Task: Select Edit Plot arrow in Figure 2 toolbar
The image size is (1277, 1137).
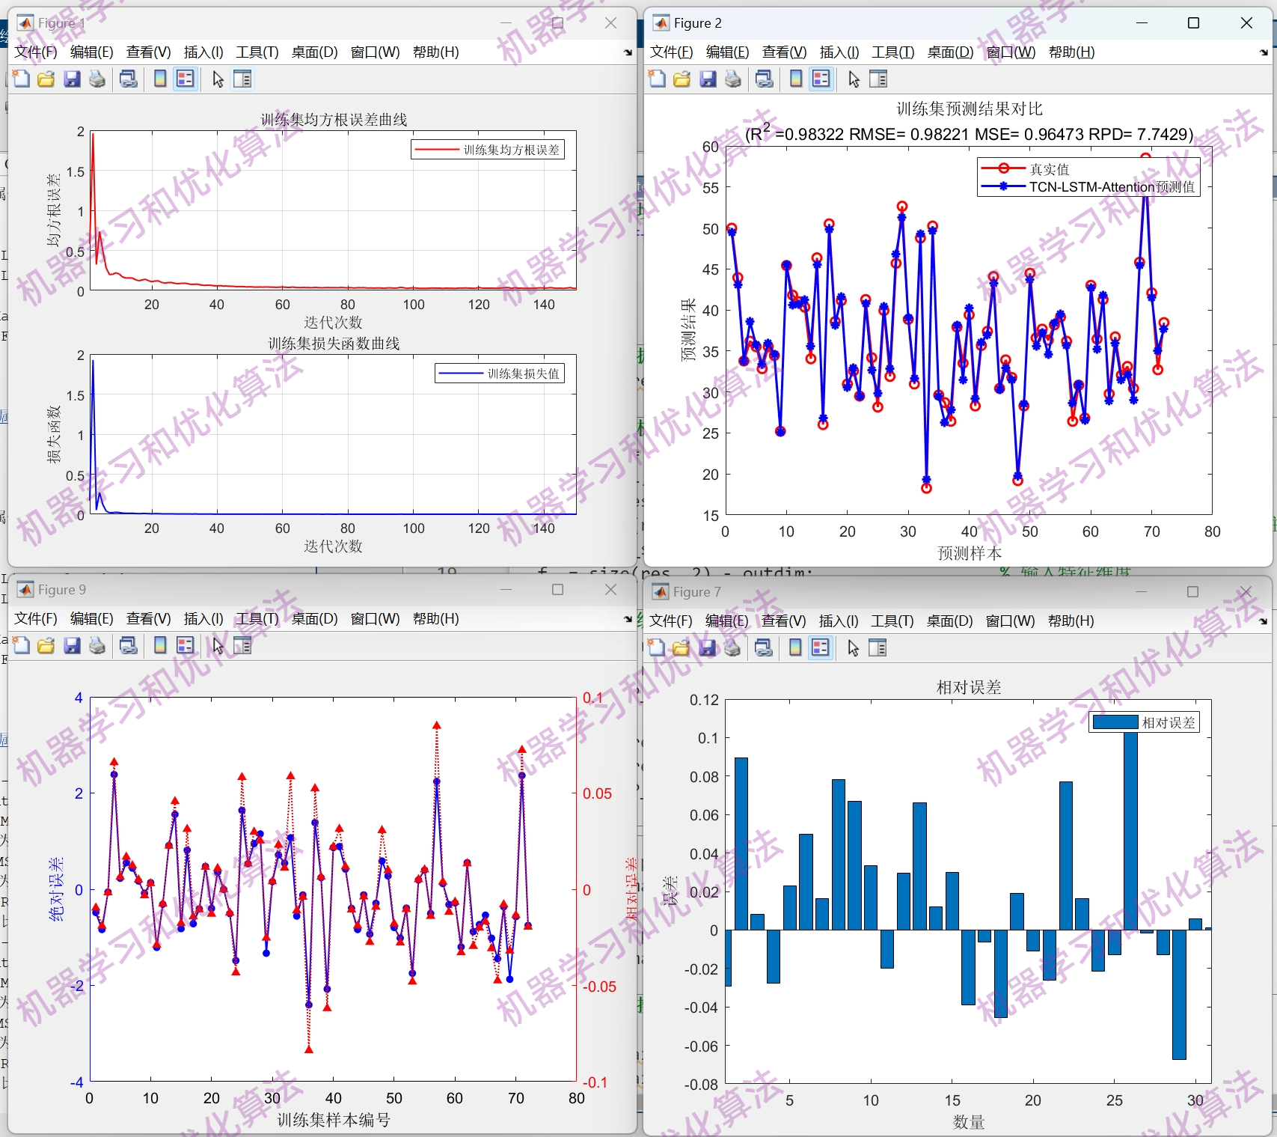Action: (854, 79)
